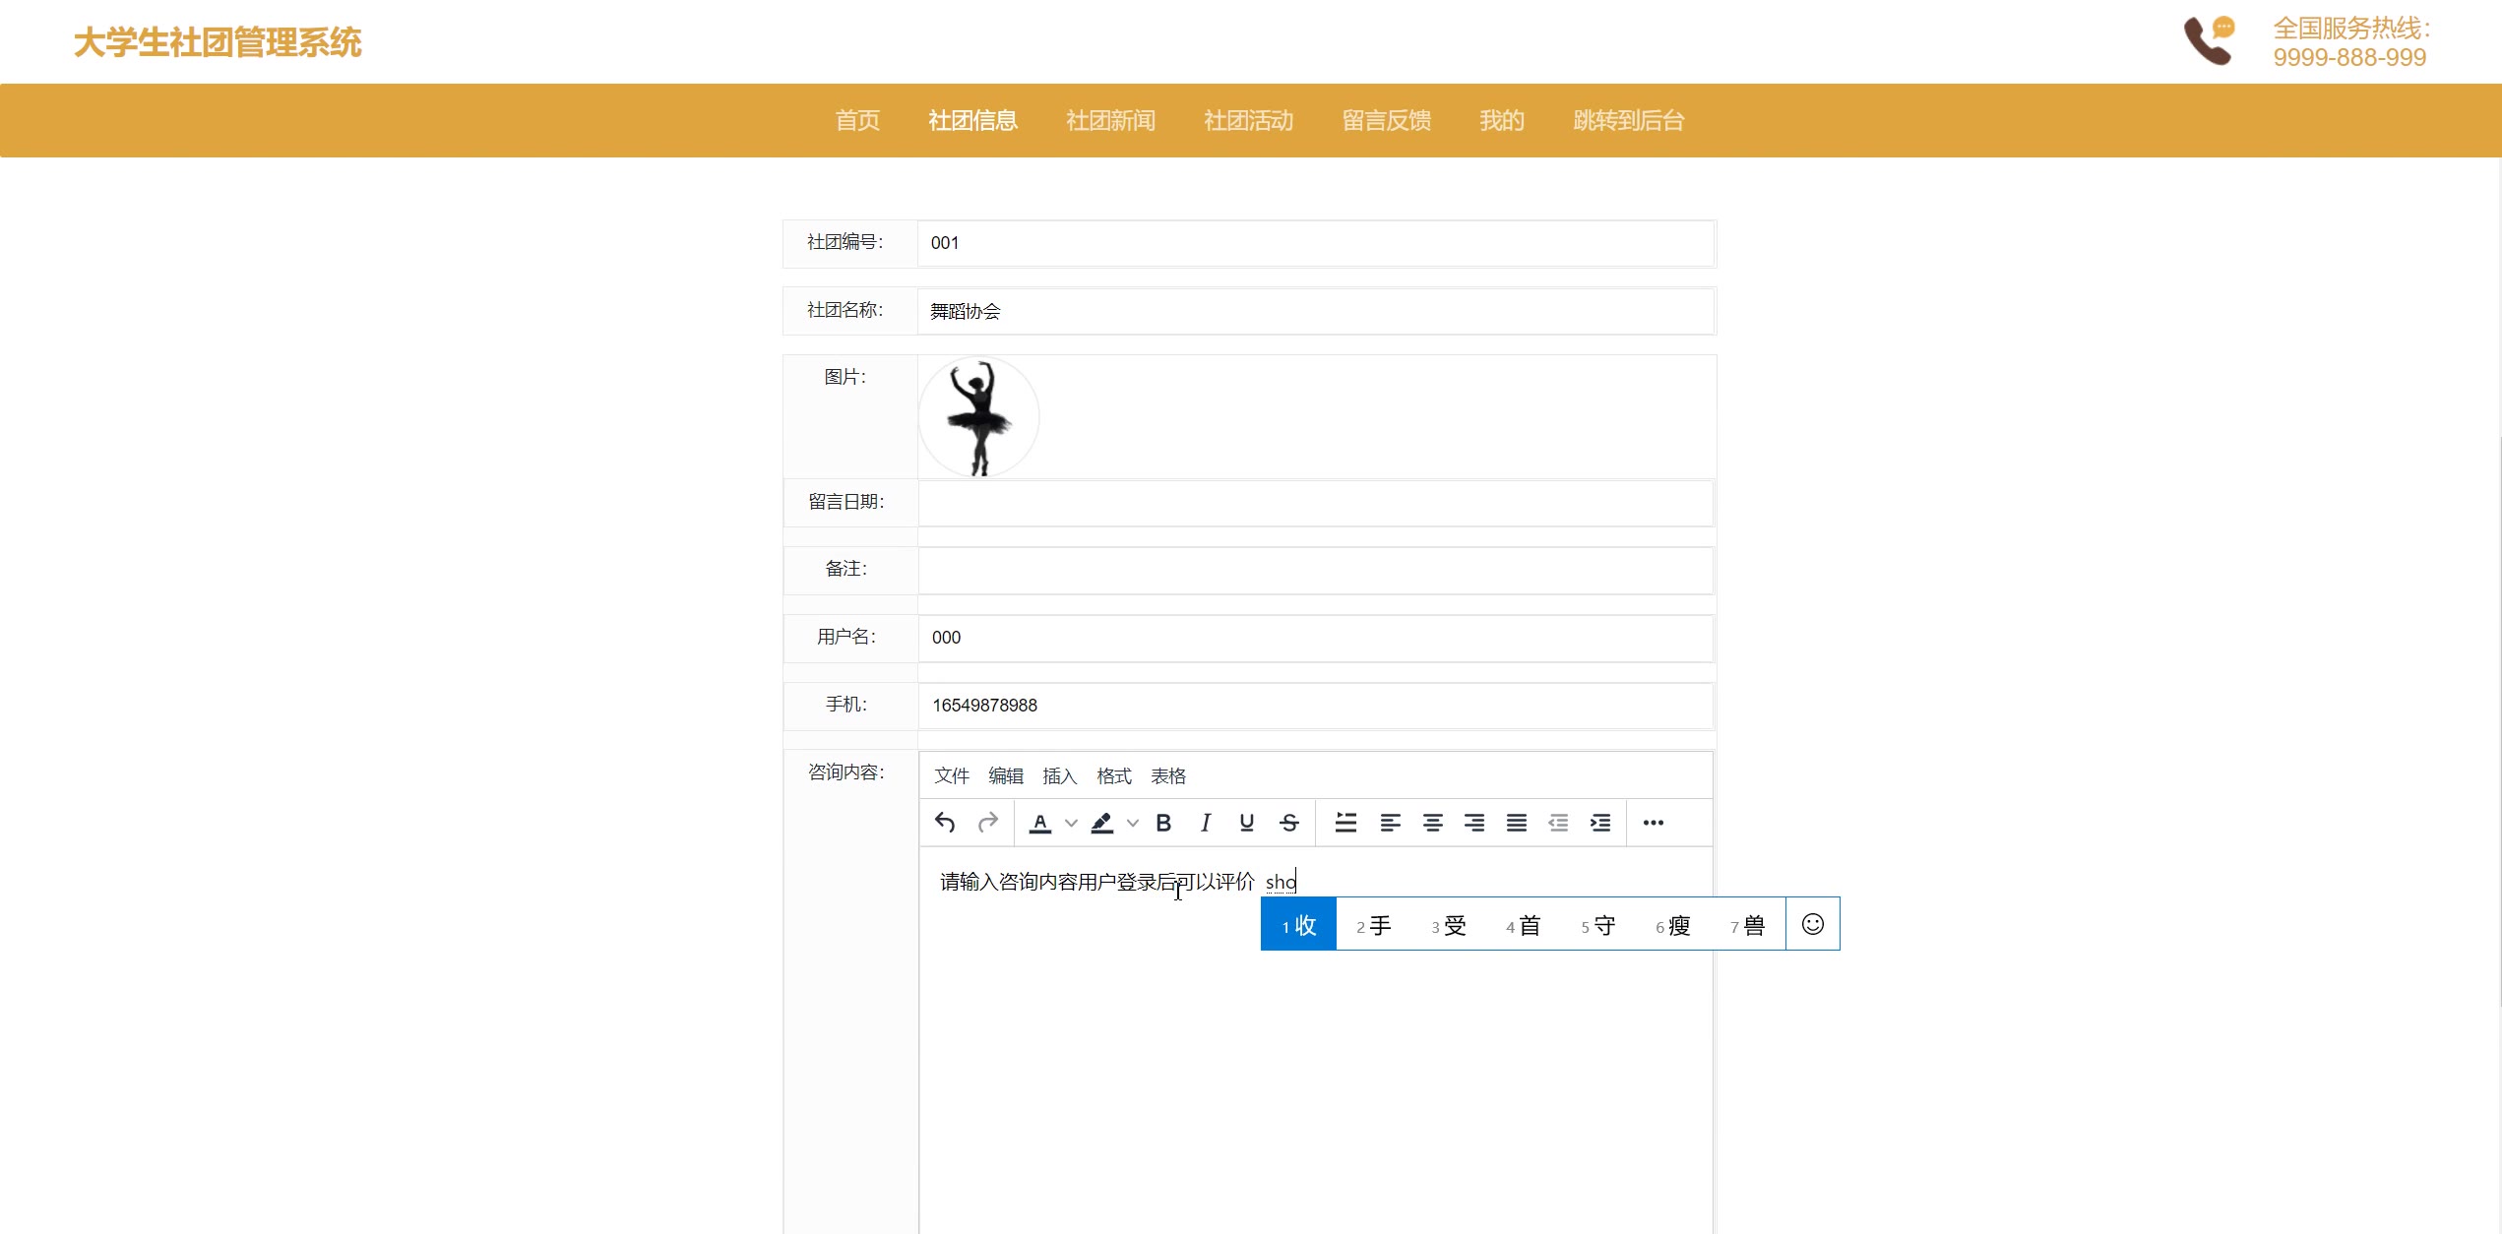Click the 备注 input field
Viewport: 2502px width, 1234px height.
tap(1315, 571)
